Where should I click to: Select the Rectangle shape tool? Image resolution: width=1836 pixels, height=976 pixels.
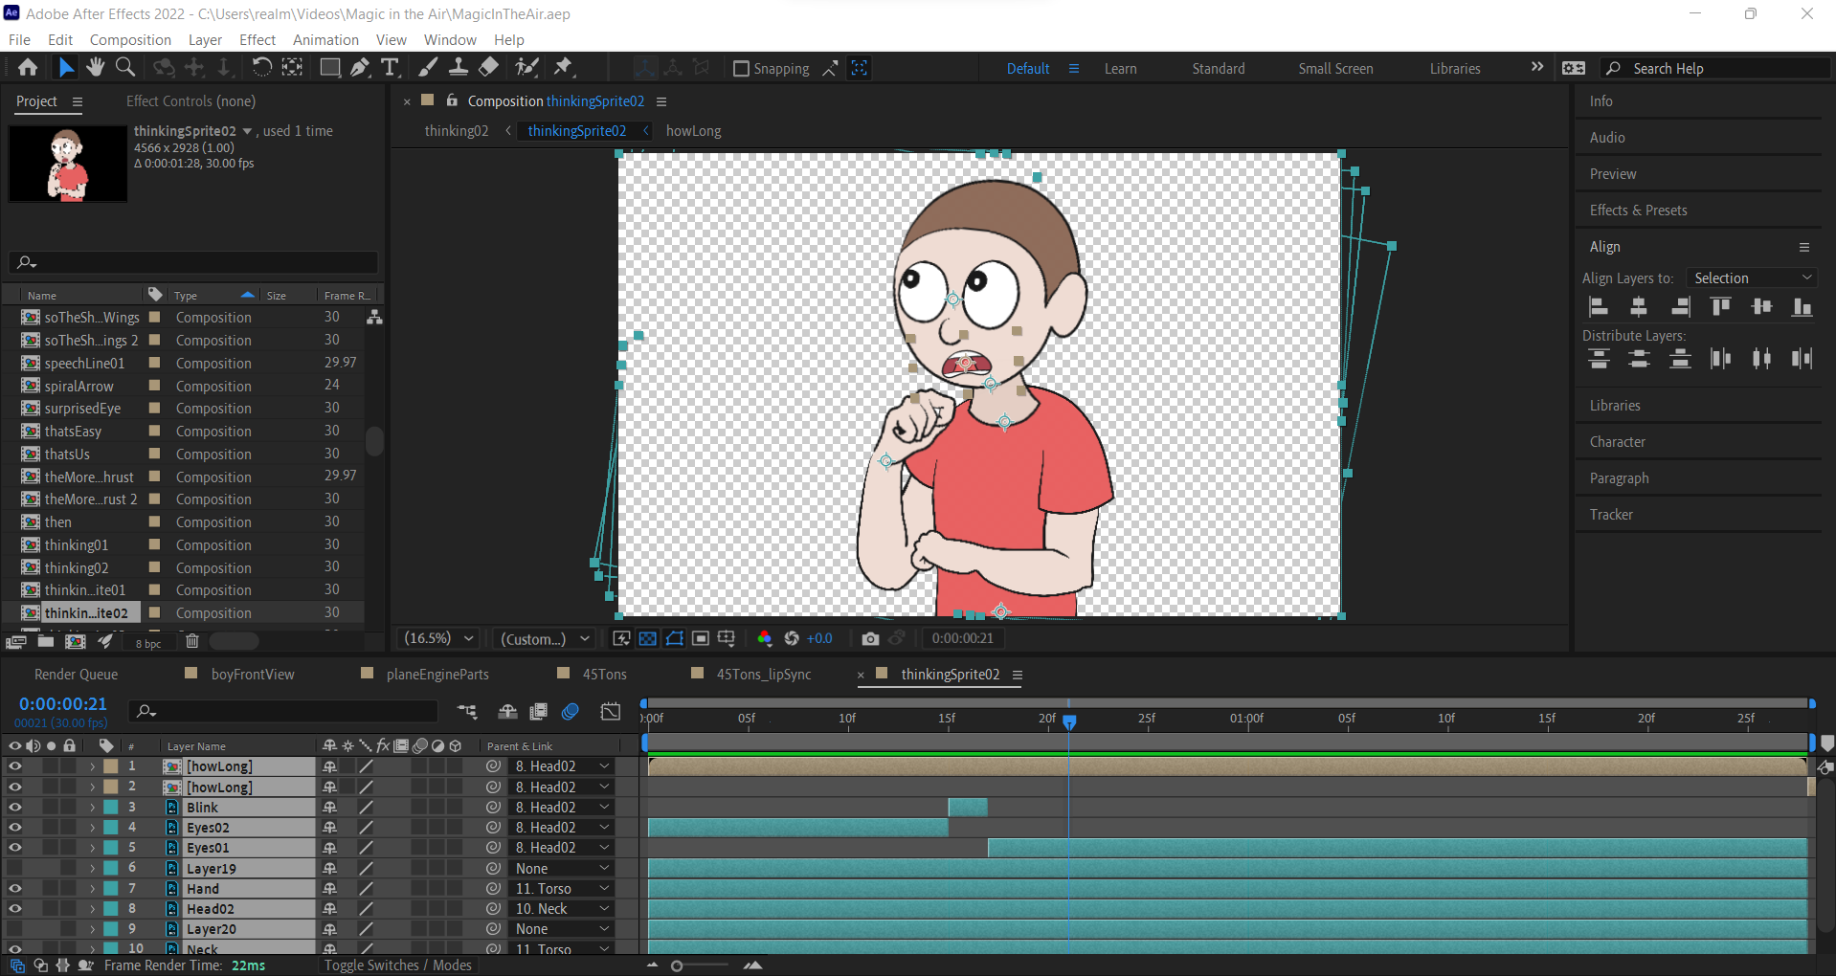[330, 67]
